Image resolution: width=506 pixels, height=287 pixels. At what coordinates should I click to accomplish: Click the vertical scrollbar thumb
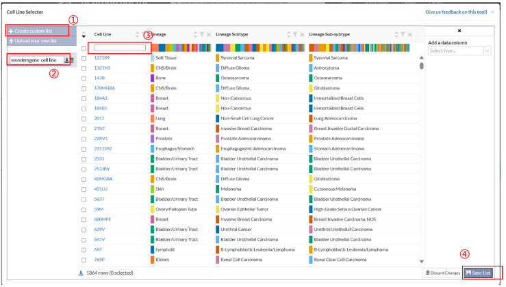(422, 66)
